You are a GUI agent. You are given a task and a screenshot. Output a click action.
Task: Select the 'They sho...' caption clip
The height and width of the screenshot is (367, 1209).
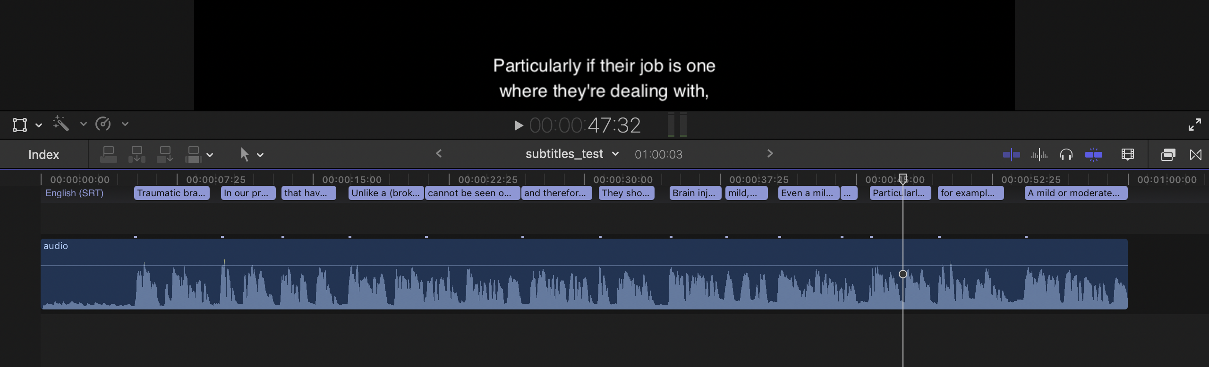tap(627, 193)
